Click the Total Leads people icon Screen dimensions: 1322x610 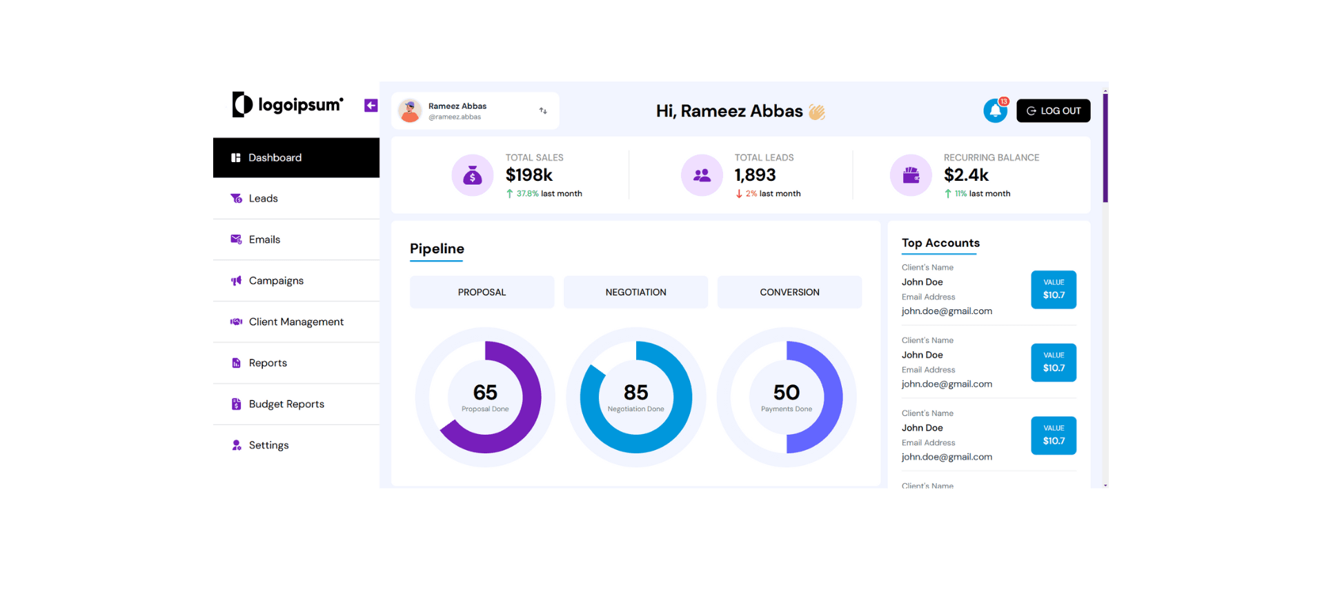(x=702, y=175)
